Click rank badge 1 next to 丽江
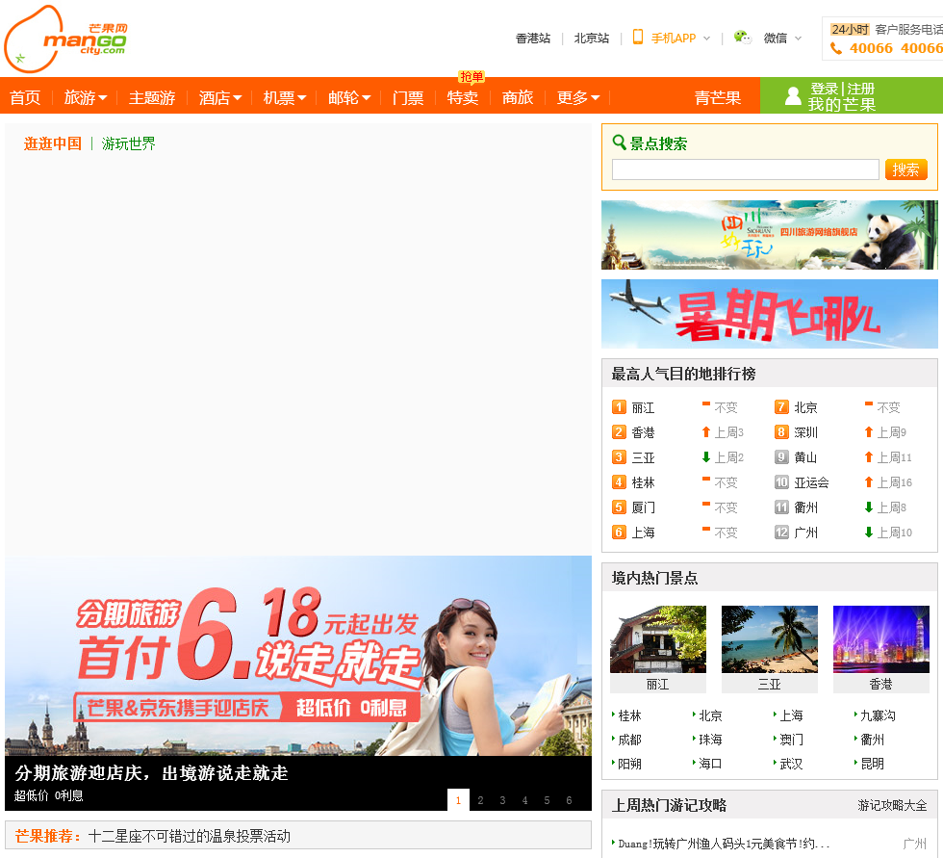This screenshot has height=858, width=943. (619, 407)
